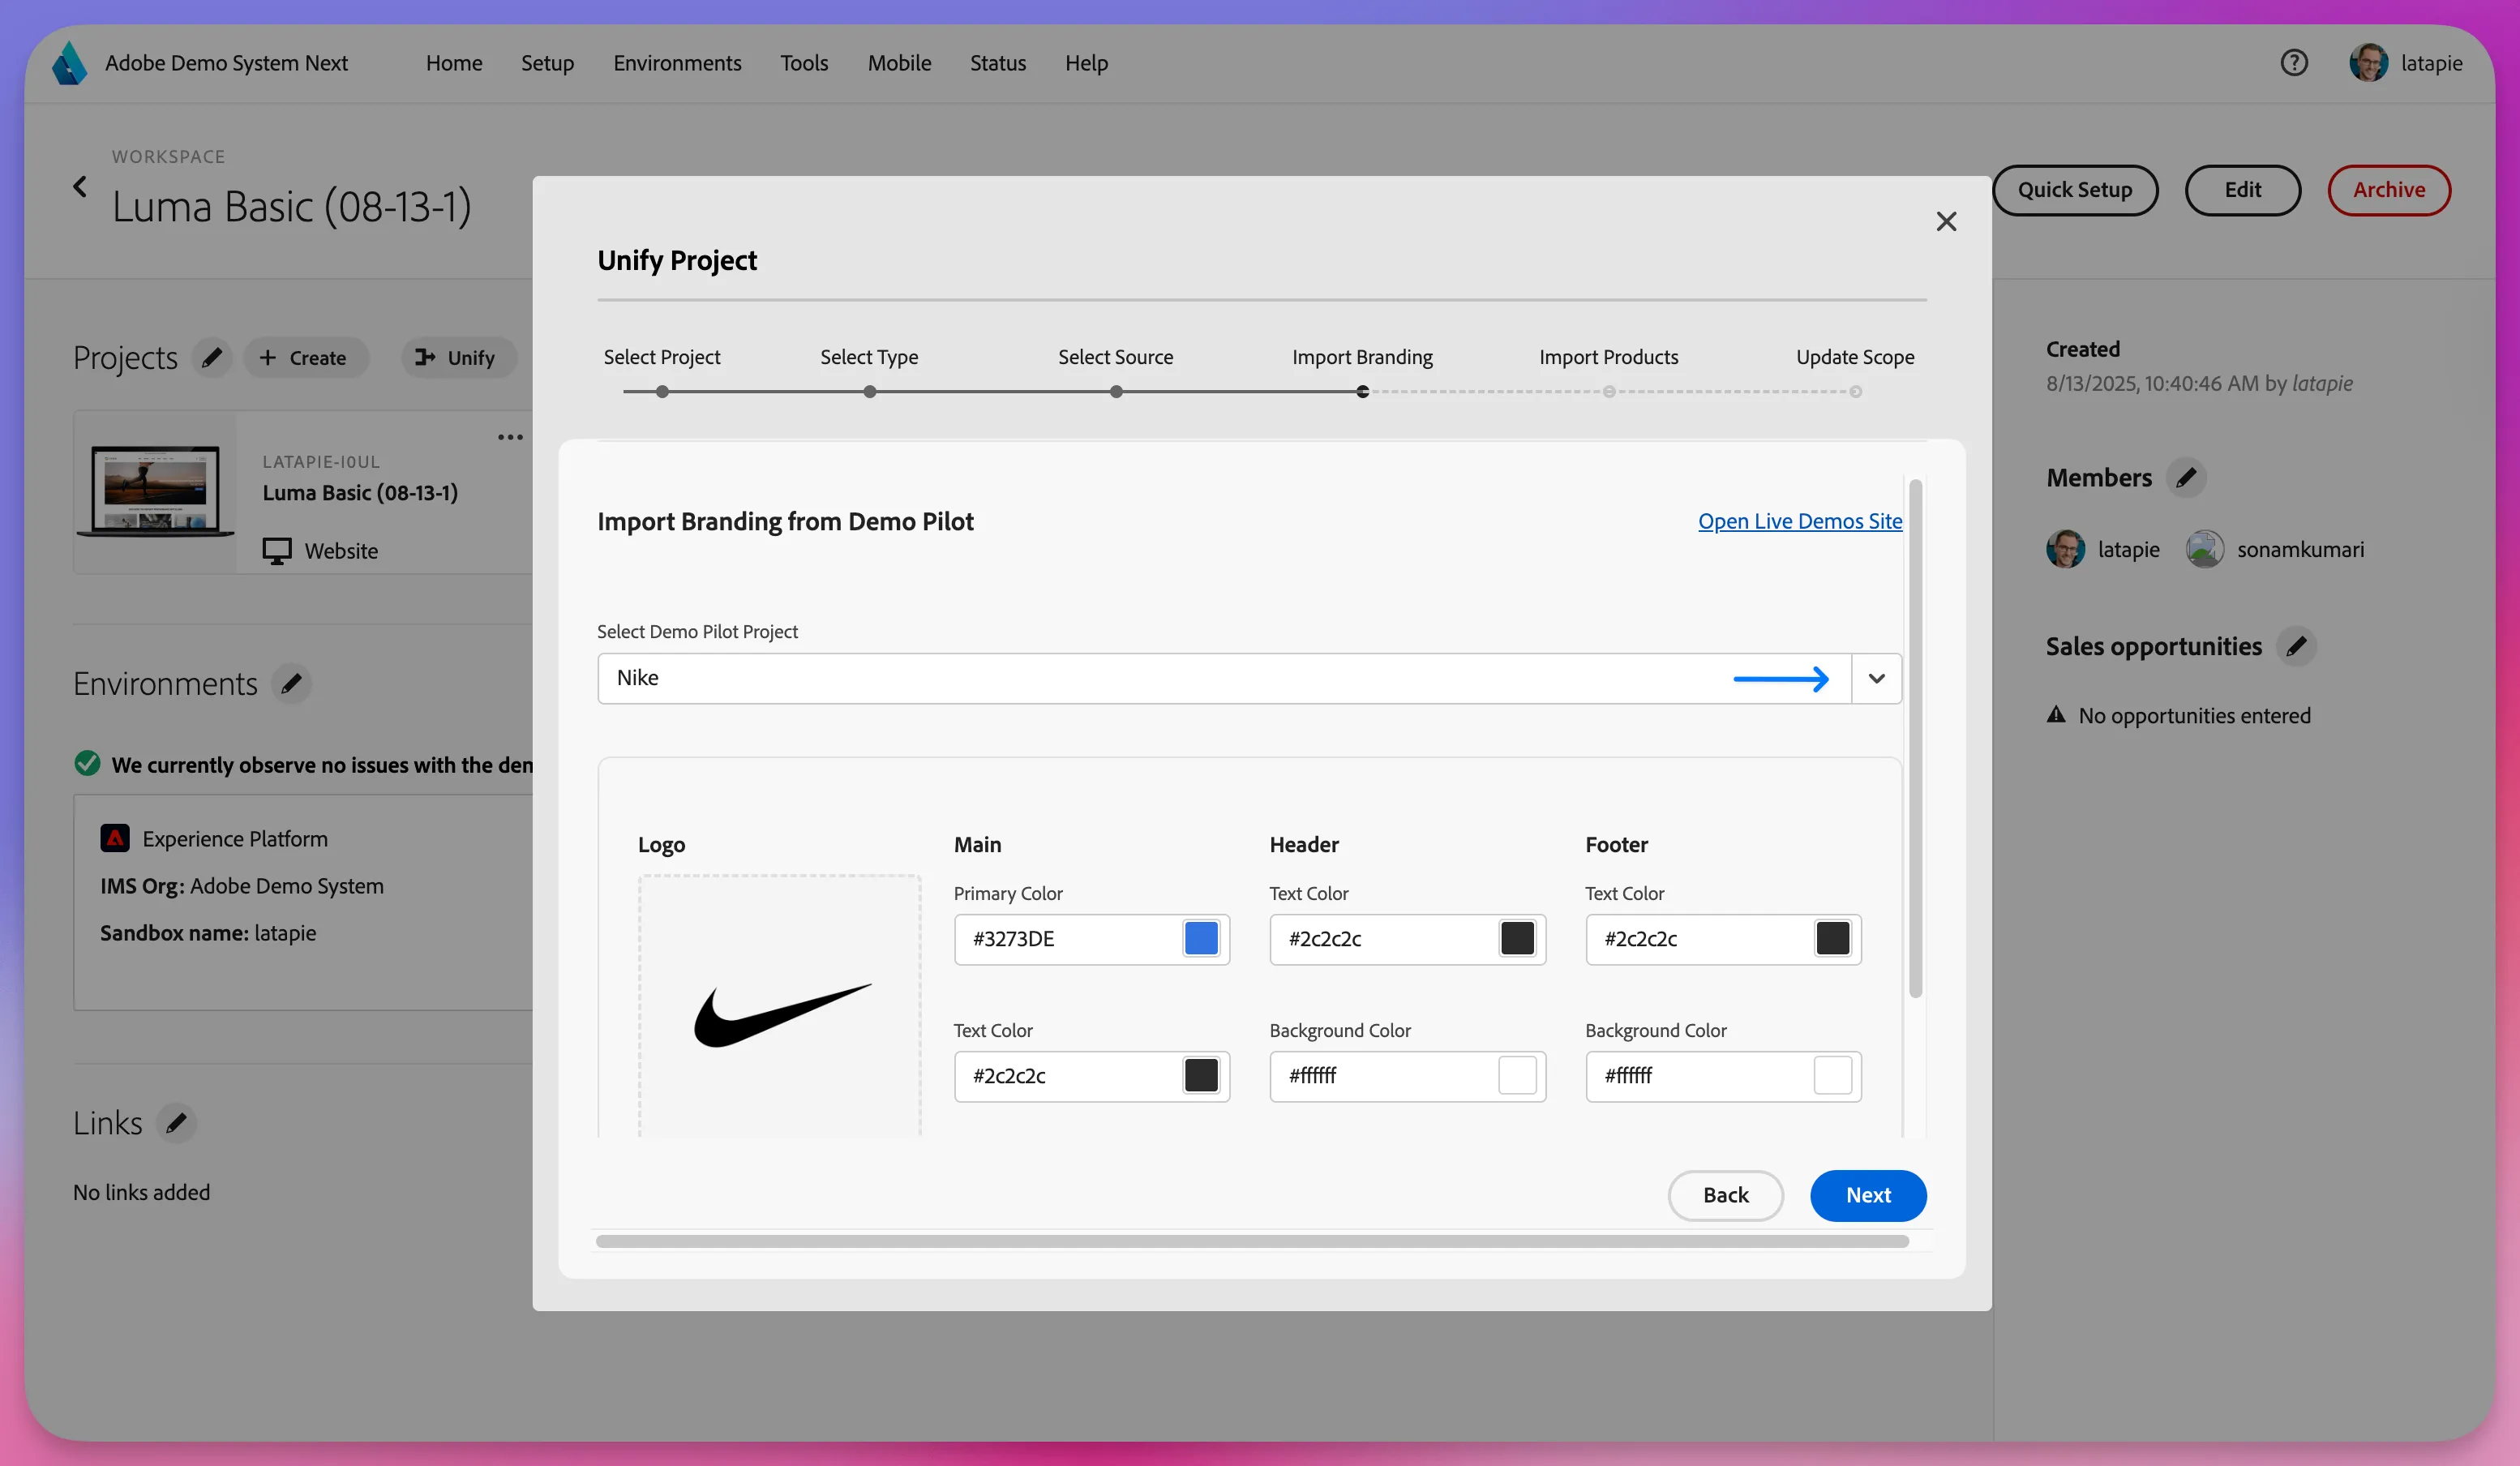Expand the Select Demo Pilot Project dropdown
2520x1466 pixels.
click(x=1876, y=679)
